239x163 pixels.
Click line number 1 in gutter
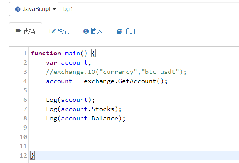pos(25,54)
